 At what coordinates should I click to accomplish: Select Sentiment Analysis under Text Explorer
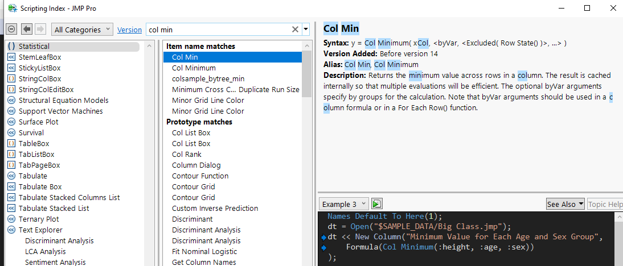[x=55, y=262]
